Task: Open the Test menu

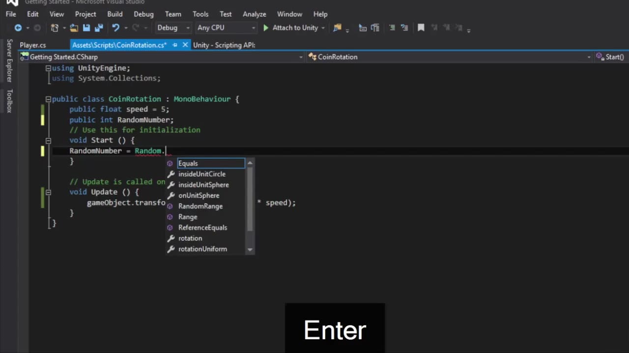Action: point(226,14)
